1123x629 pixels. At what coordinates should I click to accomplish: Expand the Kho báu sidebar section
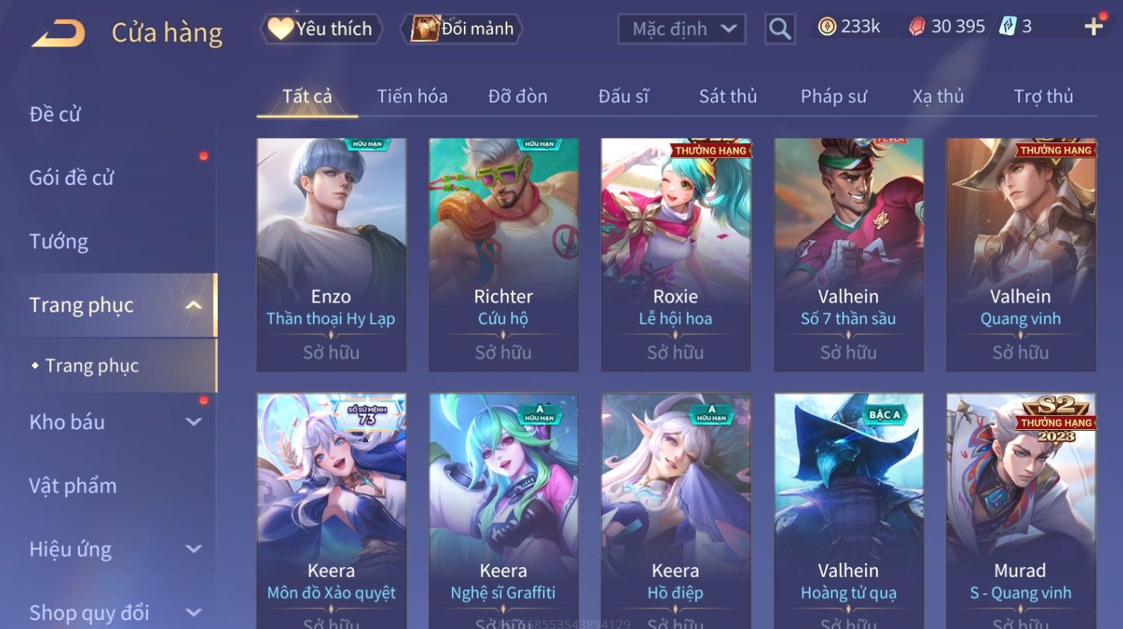pyautogui.click(x=193, y=422)
